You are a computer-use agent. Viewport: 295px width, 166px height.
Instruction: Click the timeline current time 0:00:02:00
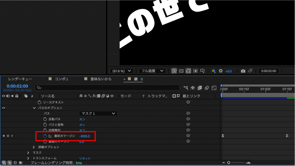pyautogui.click(x=17, y=86)
